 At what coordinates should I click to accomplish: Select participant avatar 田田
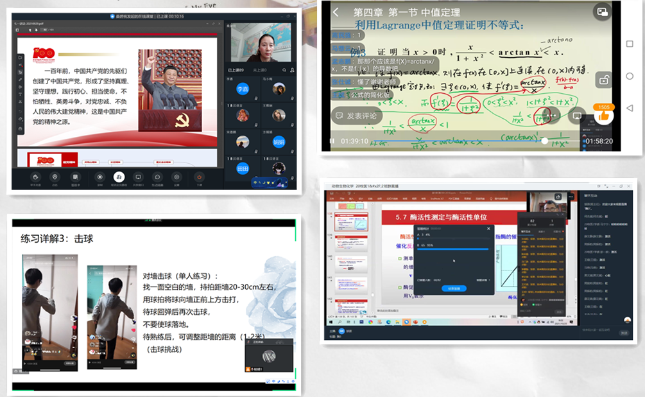point(243,168)
